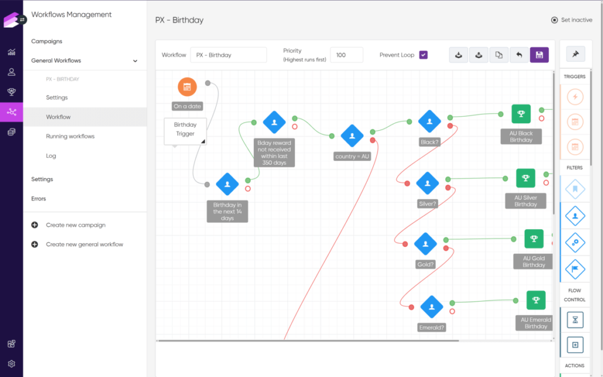The image size is (603, 377).
Task: Open the Log submenu item
Action: click(51, 156)
